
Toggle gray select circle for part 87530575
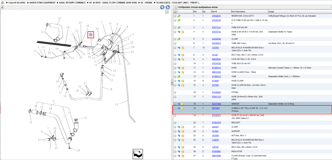175,43
